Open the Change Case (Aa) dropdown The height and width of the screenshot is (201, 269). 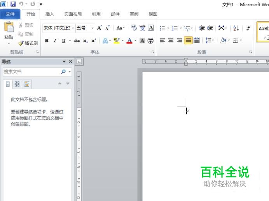coord(121,28)
